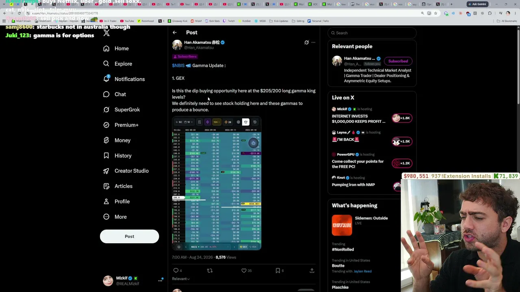The height and width of the screenshot is (292, 520).
Task: Open the 'INTERNET INVESTS $1,000,000' live
Action: 359,119
